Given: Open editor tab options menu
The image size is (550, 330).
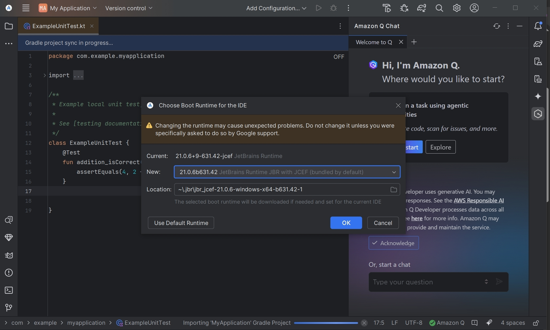Looking at the screenshot, I should tap(340, 26).
